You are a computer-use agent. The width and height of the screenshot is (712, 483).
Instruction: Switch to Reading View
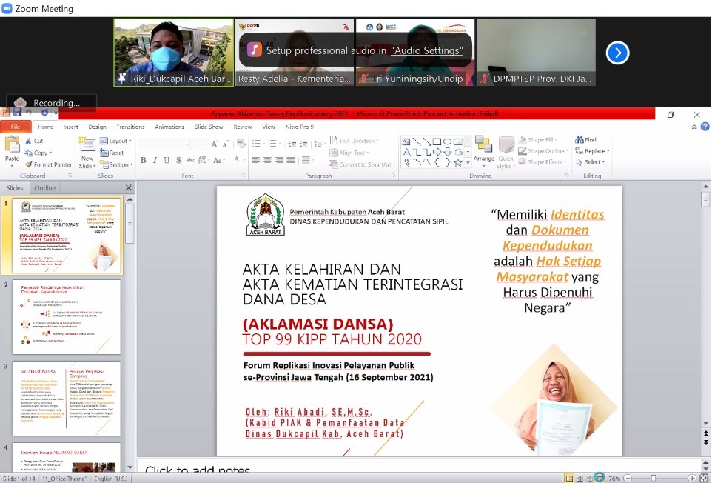pyautogui.click(x=589, y=479)
